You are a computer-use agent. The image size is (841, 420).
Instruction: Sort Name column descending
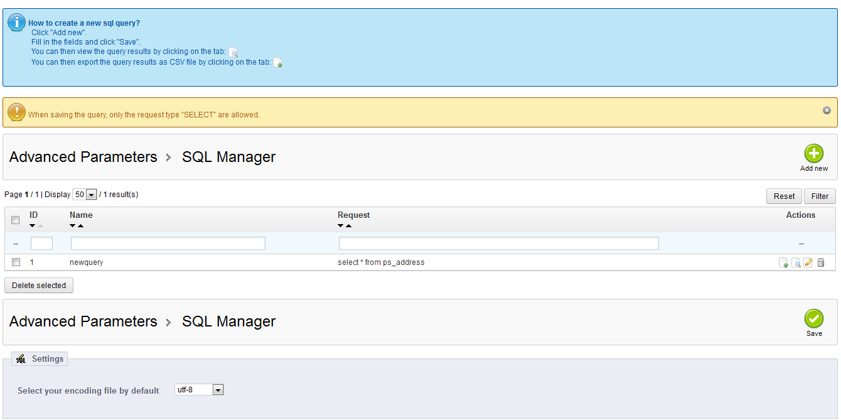[x=73, y=226]
